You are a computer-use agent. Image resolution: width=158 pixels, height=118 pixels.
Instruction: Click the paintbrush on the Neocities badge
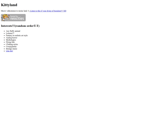[x=8, y=17]
